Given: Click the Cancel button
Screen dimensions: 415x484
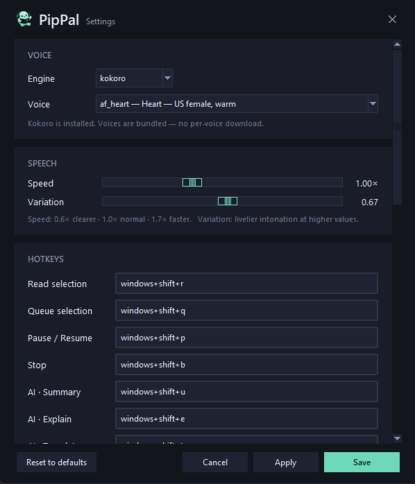Looking at the screenshot, I should point(215,462).
